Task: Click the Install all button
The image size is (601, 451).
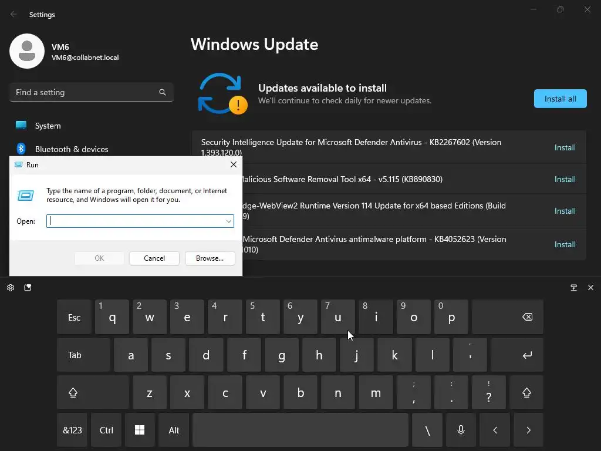Action: (560, 99)
